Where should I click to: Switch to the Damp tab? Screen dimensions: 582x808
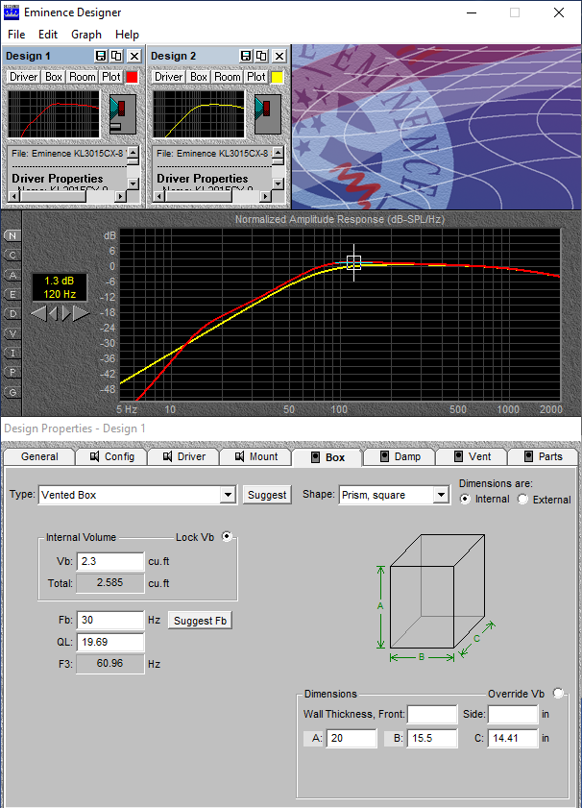400,456
